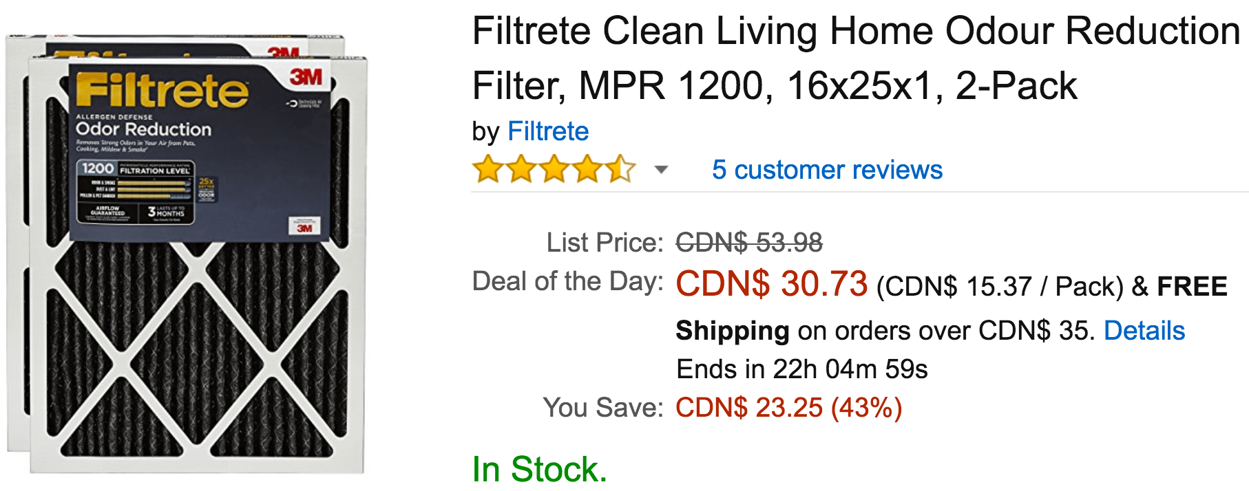The image size is (1249, 491).
Task: Click the 3M logo on package
Action: pos(306,77)
